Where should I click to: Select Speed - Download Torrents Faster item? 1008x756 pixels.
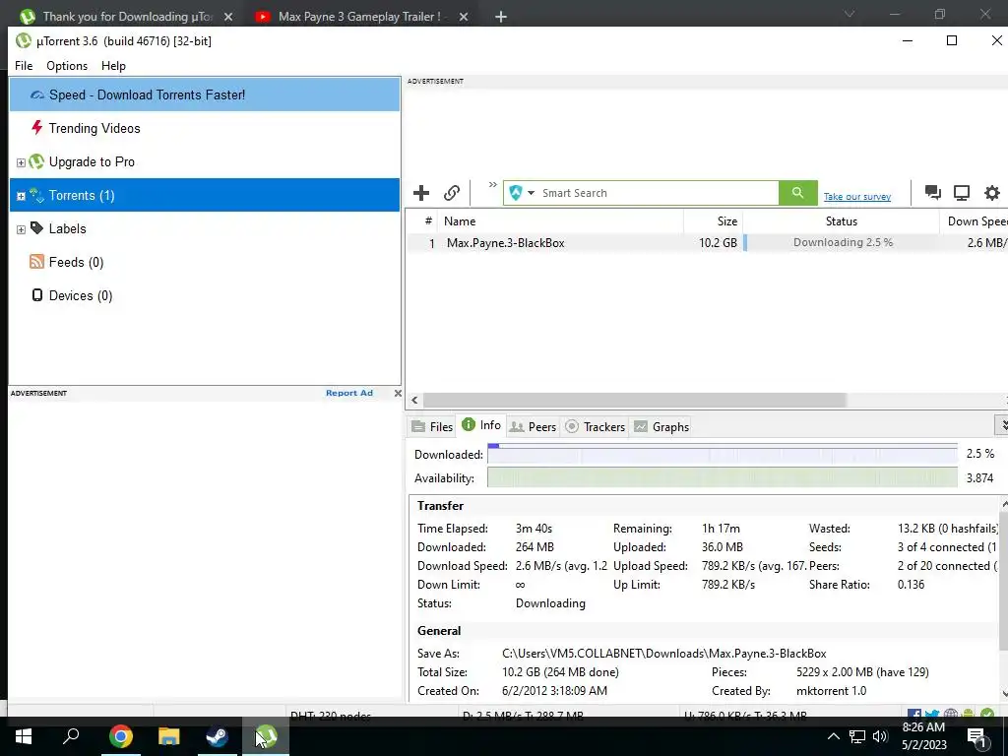[x=205, y=94]
